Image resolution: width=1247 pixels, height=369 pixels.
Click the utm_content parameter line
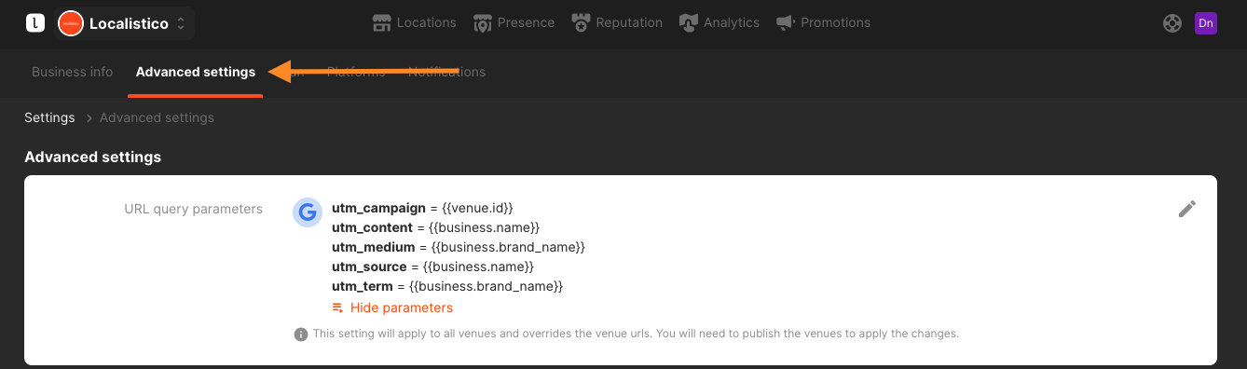[436, 227]
